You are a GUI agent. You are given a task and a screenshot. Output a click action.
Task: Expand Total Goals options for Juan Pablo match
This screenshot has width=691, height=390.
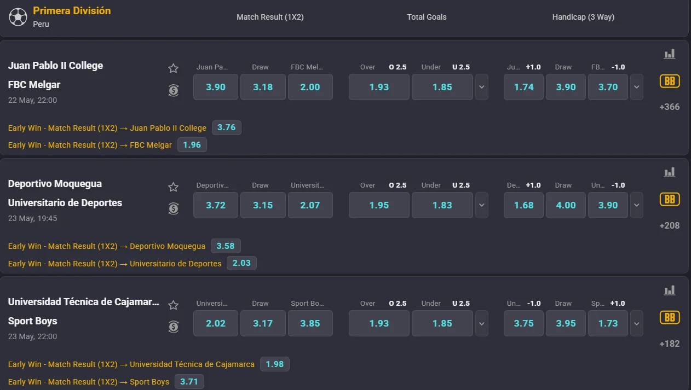coord(482,87)
